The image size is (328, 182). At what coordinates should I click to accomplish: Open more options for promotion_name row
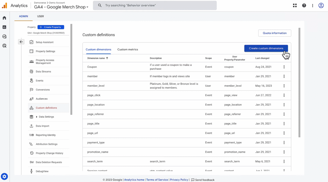tap(284, 152)
